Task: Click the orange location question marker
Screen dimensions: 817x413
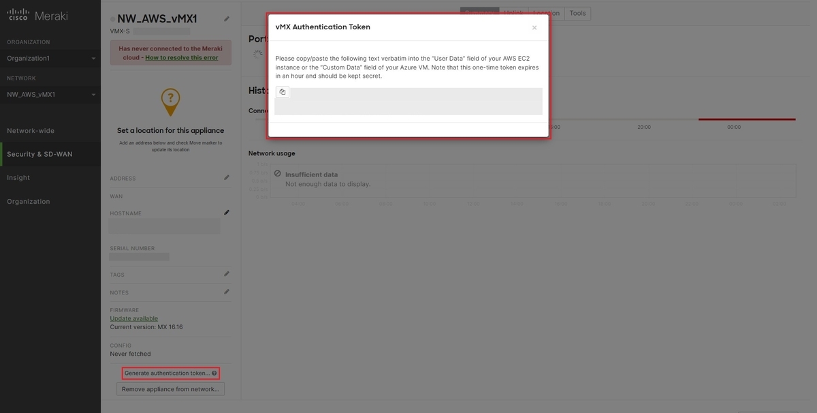Action: [169, 101]
